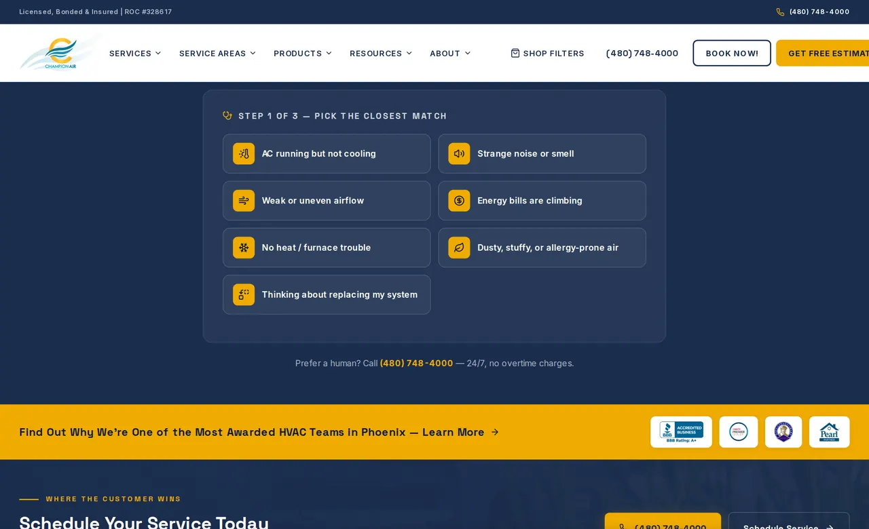This screenshot has height=529, width=869.
Task: Pick No heat / furnace trouble
Action: click(x=327, y=248)
